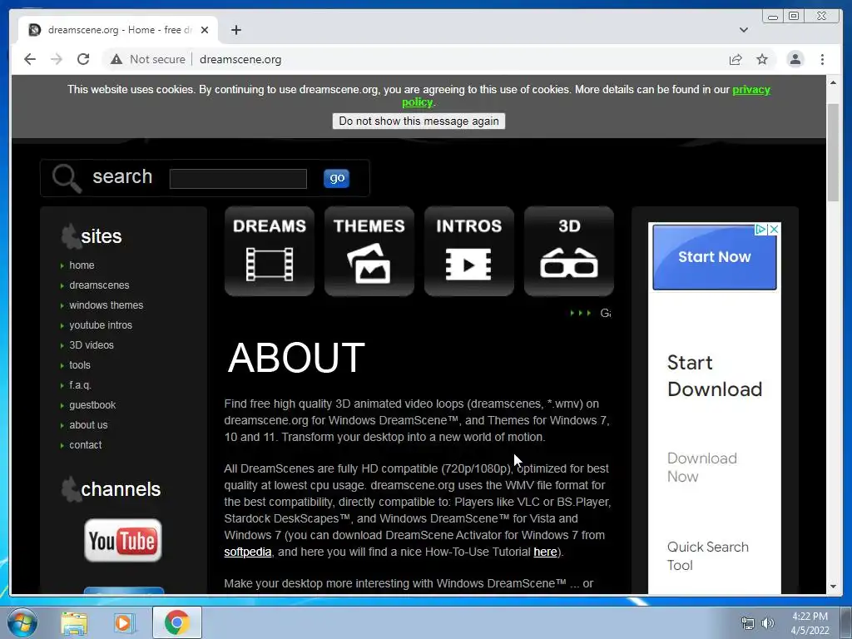
Task: Follow the softpedia link
Action: (247, 552)
